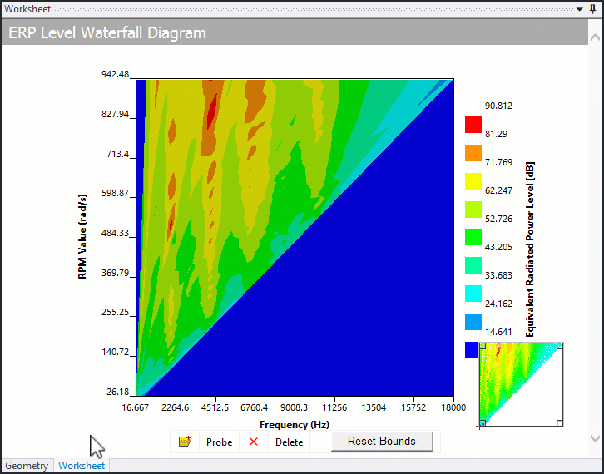Click the Probe tag icon
Image resolution: width=604 pixels, height=474 pixels.
[x=185, y=442]
